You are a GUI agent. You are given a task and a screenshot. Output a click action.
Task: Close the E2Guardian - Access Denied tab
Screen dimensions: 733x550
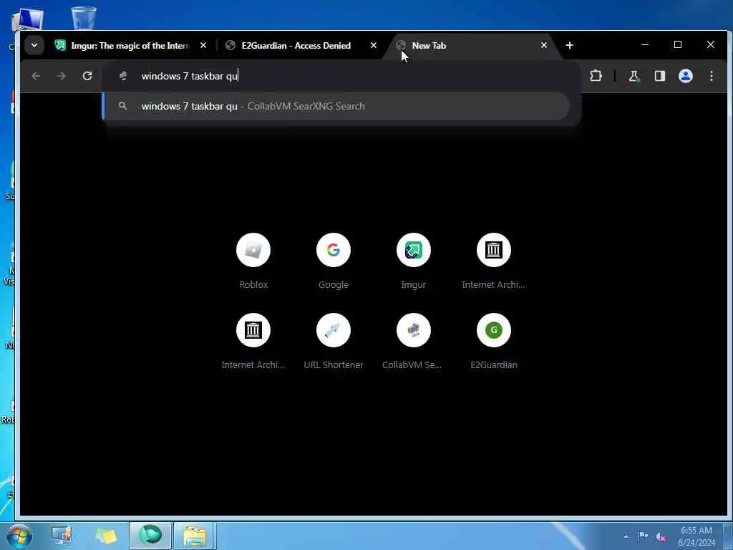374,45
